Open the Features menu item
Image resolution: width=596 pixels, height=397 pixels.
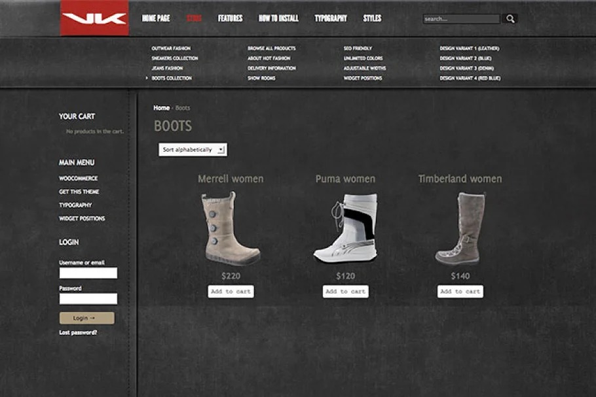[x=230, y=18]
